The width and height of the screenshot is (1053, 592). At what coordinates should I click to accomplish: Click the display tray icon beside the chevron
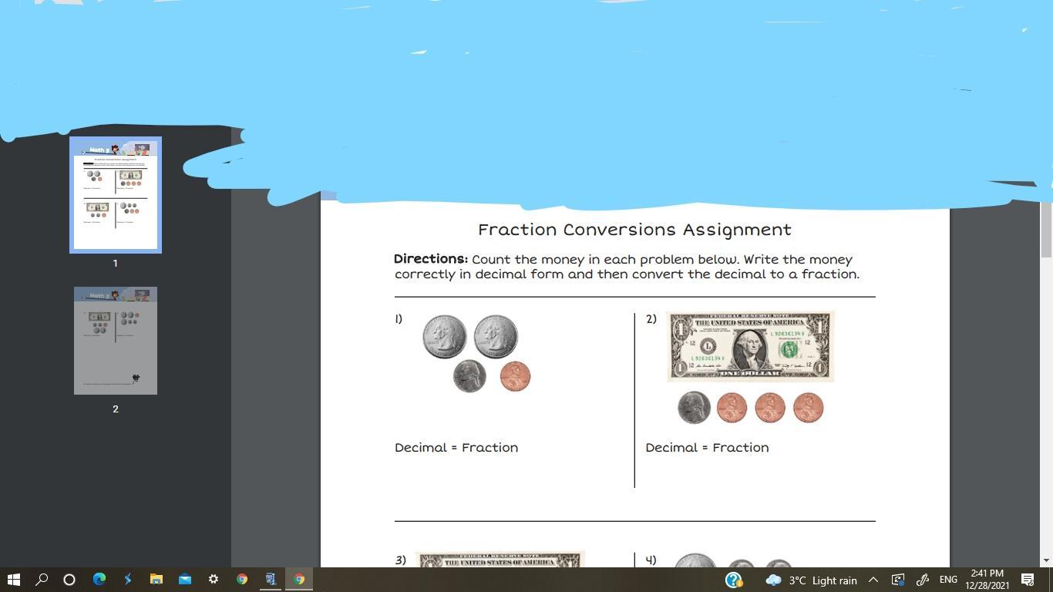898,580
